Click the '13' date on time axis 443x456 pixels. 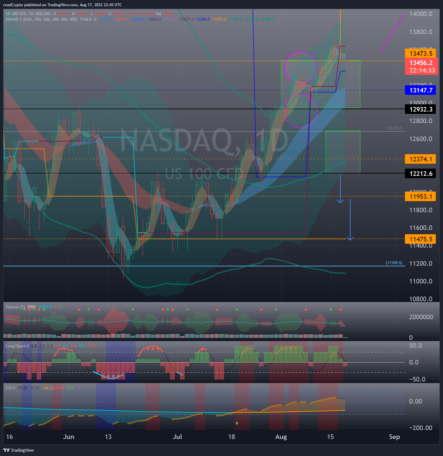click(x=108, y=437)
